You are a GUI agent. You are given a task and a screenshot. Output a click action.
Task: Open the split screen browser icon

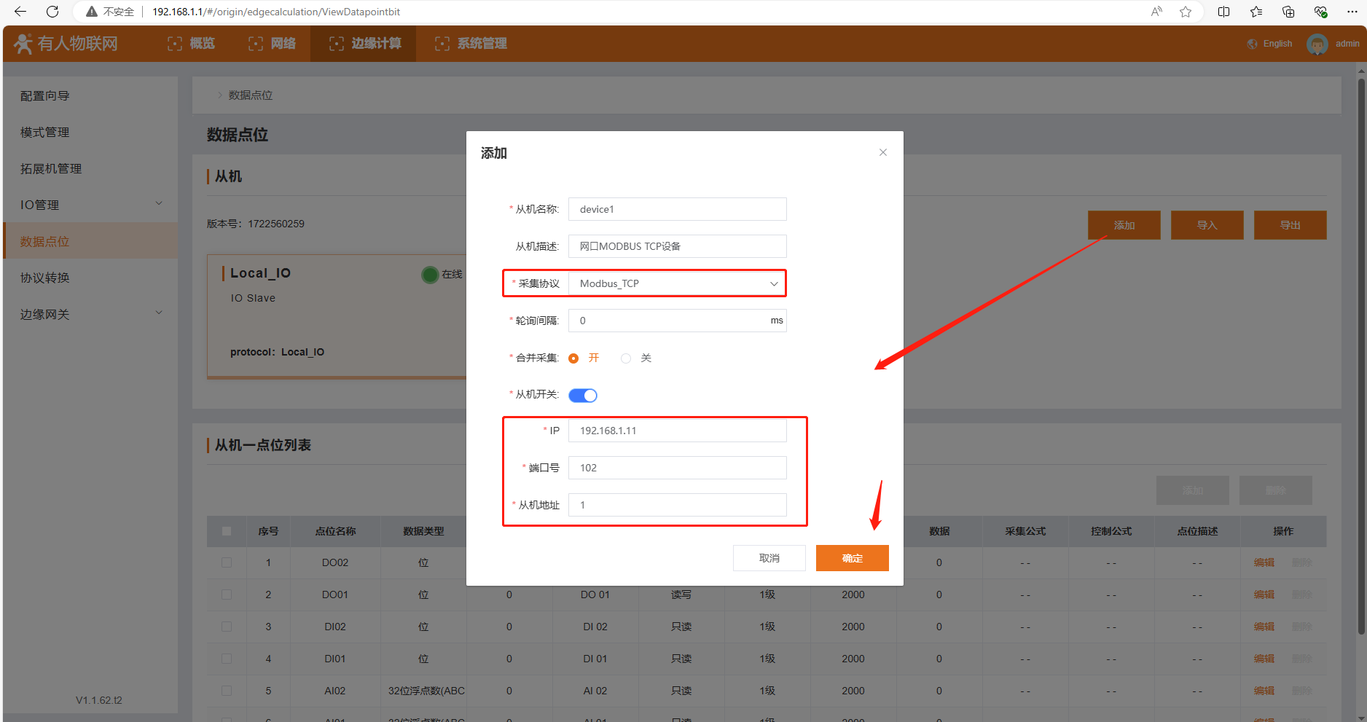tap(1223, 12)
